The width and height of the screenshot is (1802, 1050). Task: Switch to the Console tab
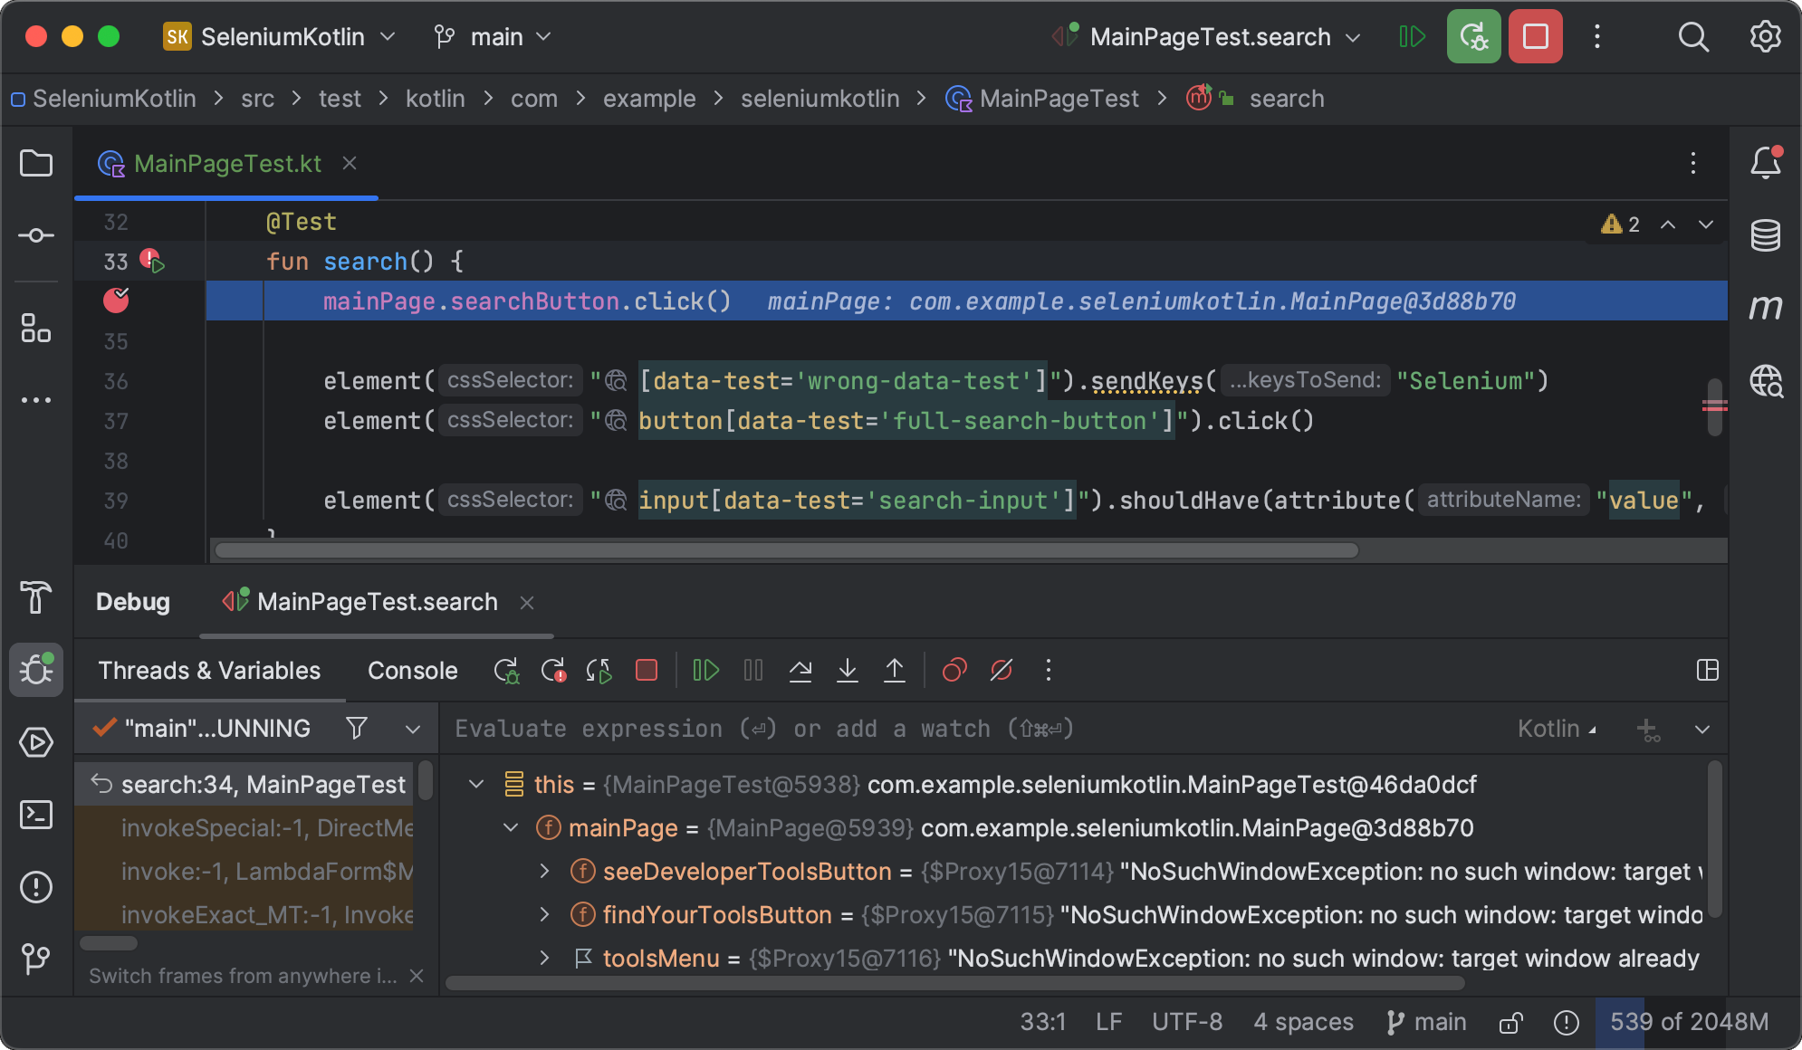pyautogui.click(x=412, y=670)
